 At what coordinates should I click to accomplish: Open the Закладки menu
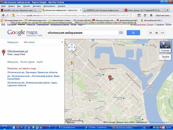click(x=37, y=6)
